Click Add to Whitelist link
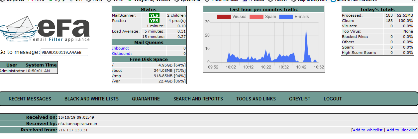Image resolution: width=418 pixels, height=139 pixels. (x=367, y=130)
